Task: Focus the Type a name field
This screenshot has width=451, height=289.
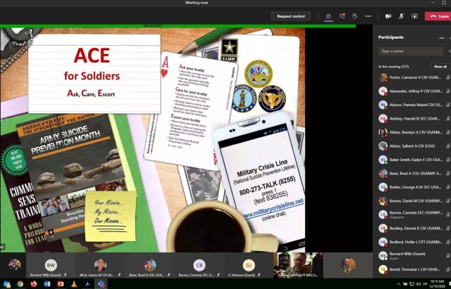Action: [411, 51]
